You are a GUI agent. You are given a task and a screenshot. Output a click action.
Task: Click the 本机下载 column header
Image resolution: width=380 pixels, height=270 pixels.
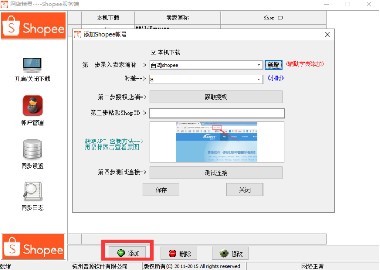[x=108, y=18]
